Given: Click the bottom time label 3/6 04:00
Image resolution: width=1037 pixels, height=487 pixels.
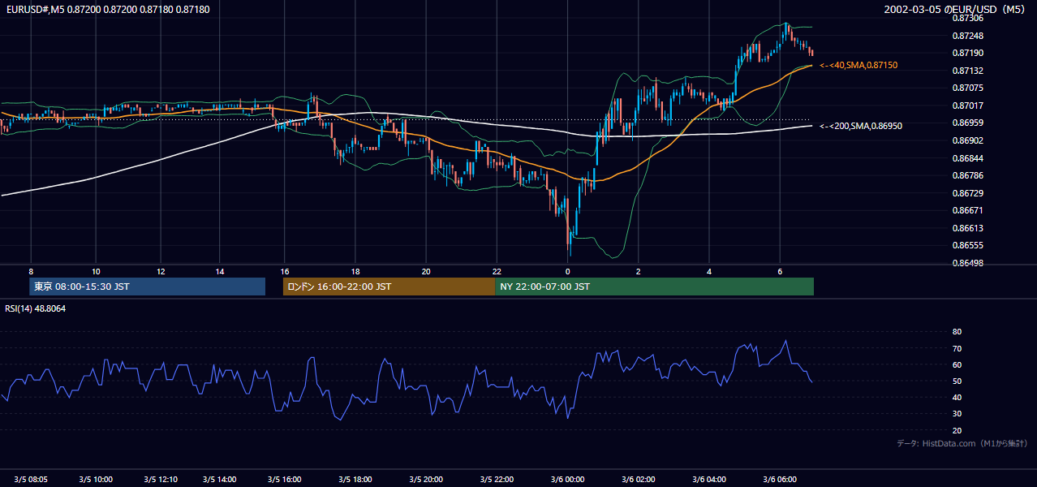Looking at the screenshot, I should [708, 480].
